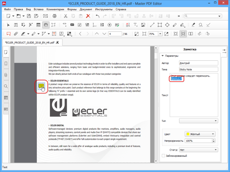This screenshot has width=230, height=172.
Task: Open the Статус Нет dropdown
Action: [x=199, y=150]
